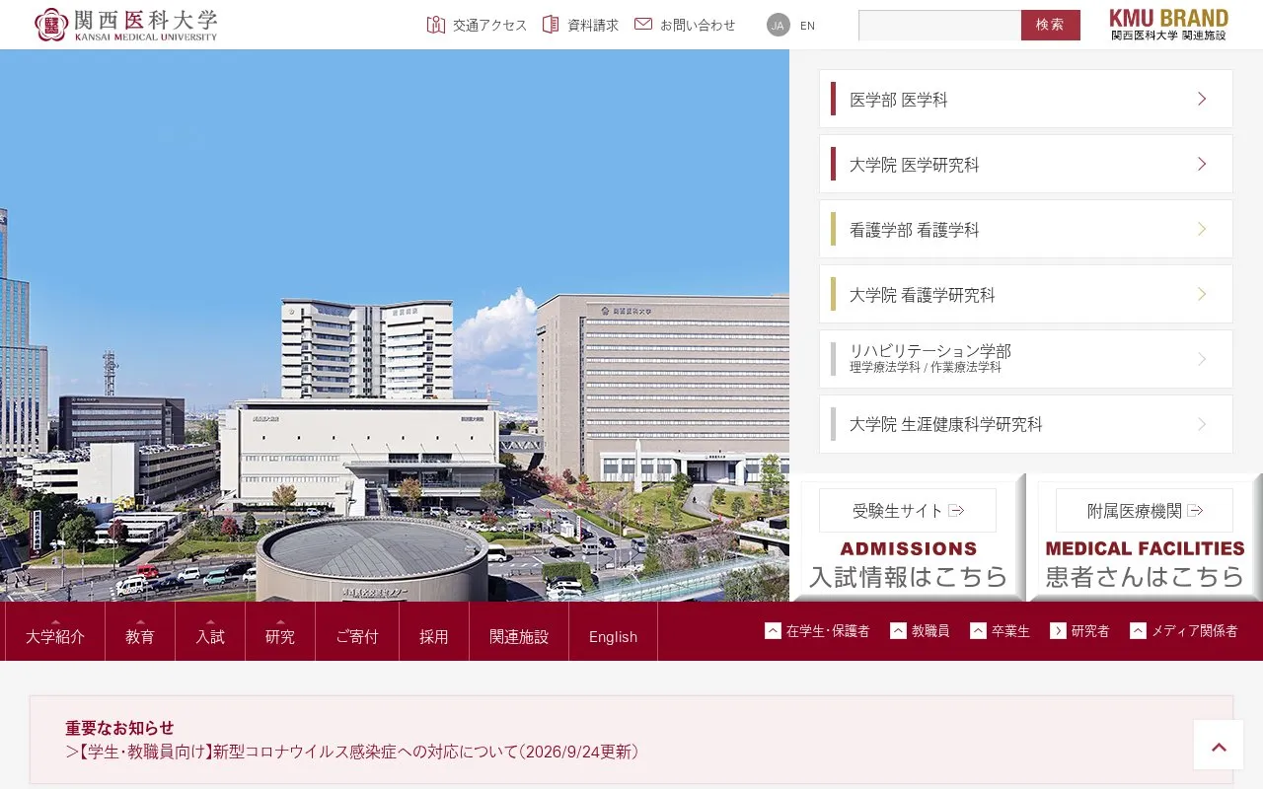Open 大学院 医学研究科 panel
The width and height of the screenshot is (1263, 789).
click(1026, 164)
